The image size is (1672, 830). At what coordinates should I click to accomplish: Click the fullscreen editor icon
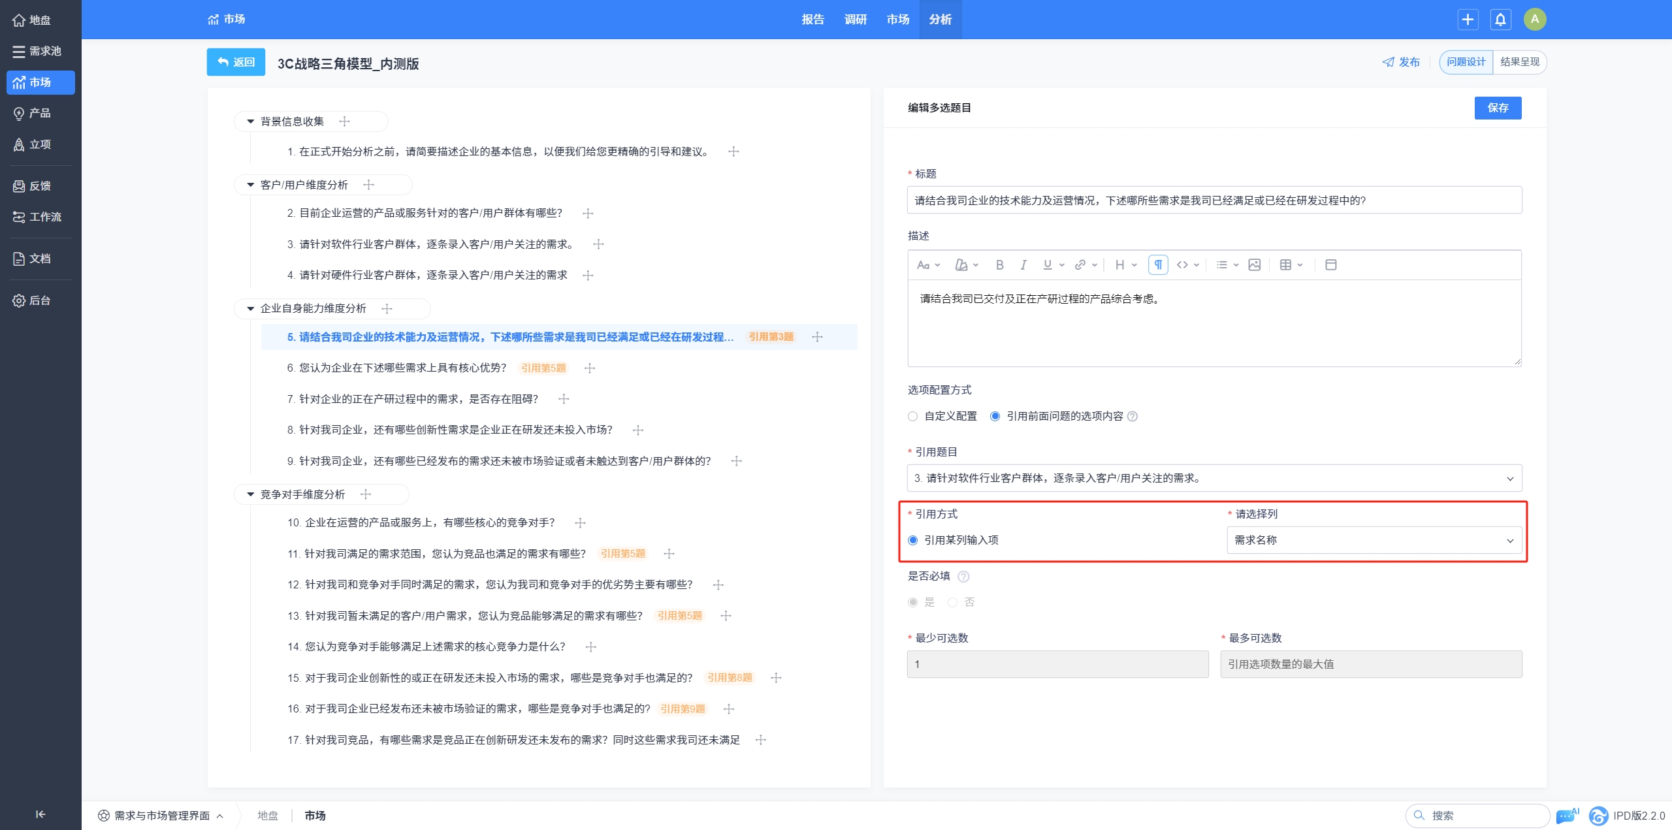pos(1330,264)
